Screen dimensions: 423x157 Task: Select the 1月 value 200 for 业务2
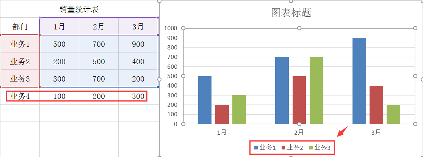click(60, 61)
